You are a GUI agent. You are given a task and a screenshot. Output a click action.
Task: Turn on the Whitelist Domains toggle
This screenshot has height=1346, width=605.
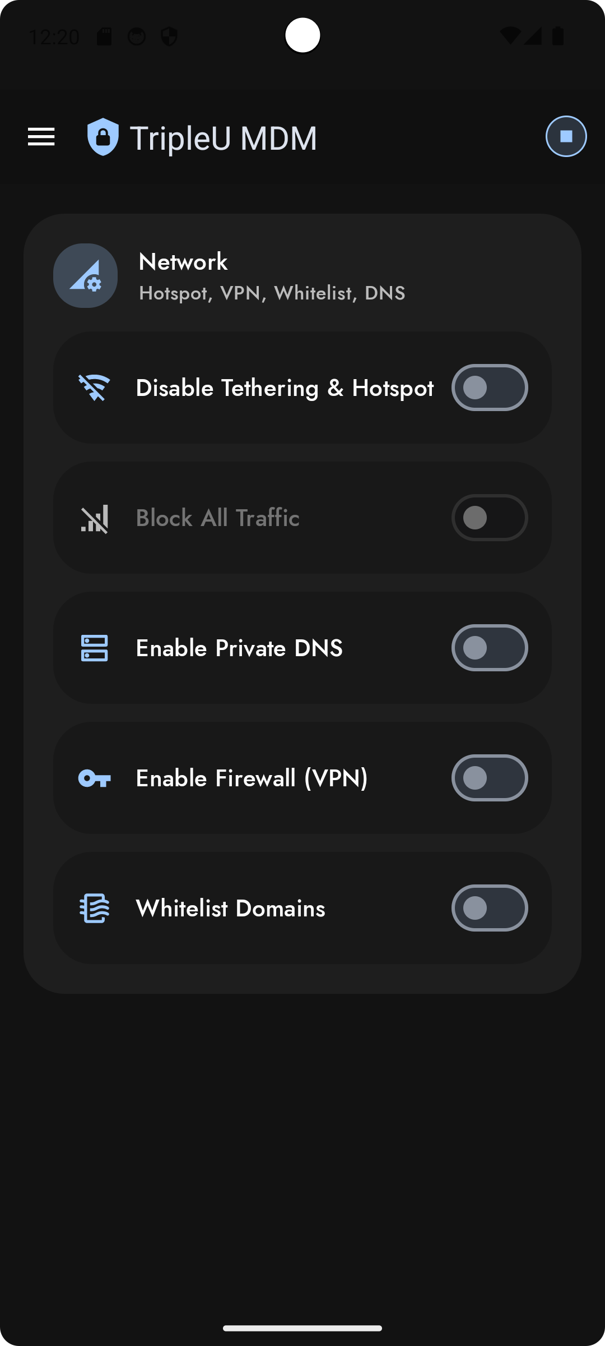click(489, 908)
